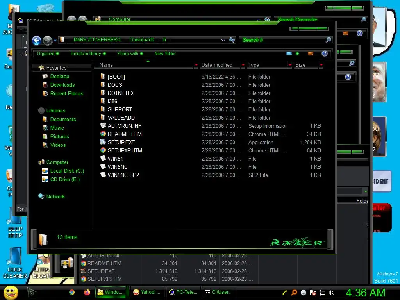Open the Share with menu

coord(130,54)
